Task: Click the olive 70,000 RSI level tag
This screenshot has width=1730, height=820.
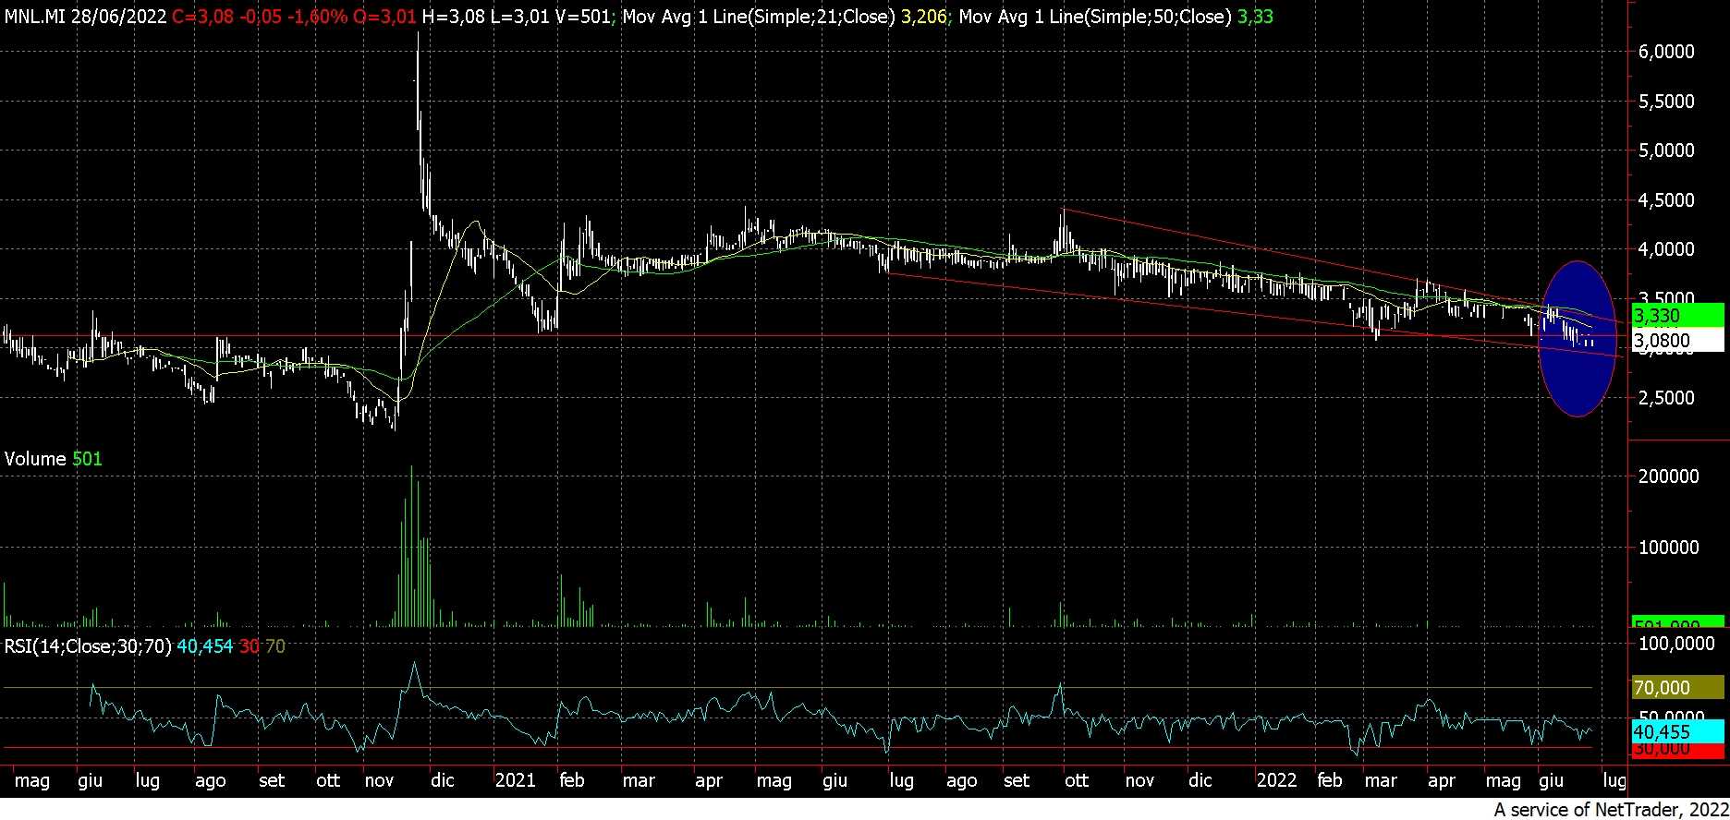Action: pyautogui.click(x=1676, y=688)
